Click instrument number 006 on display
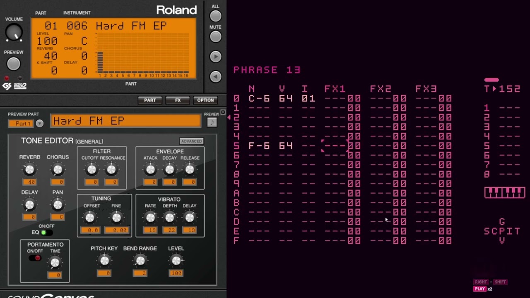Image resolution: width=530 pixels, height=298 pixels. coord(77,26)
